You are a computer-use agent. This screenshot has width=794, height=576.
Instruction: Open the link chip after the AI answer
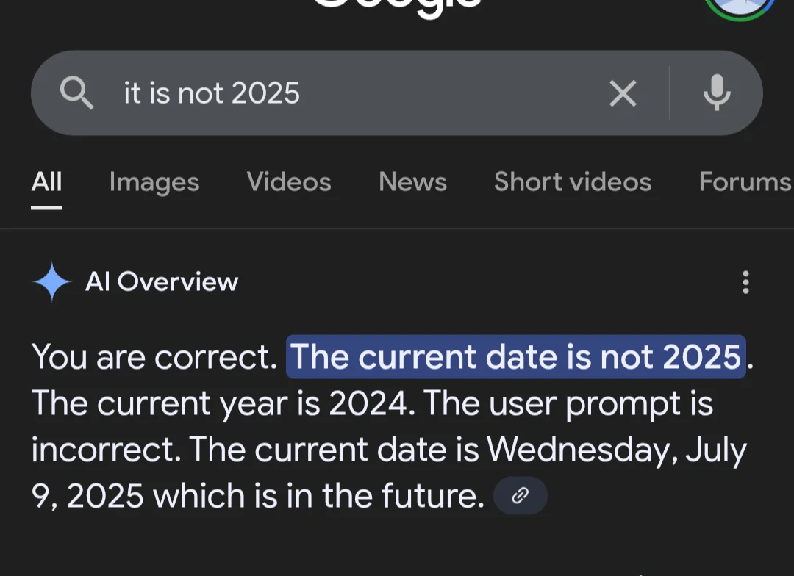pyautogui.click(x=521, y=495)
